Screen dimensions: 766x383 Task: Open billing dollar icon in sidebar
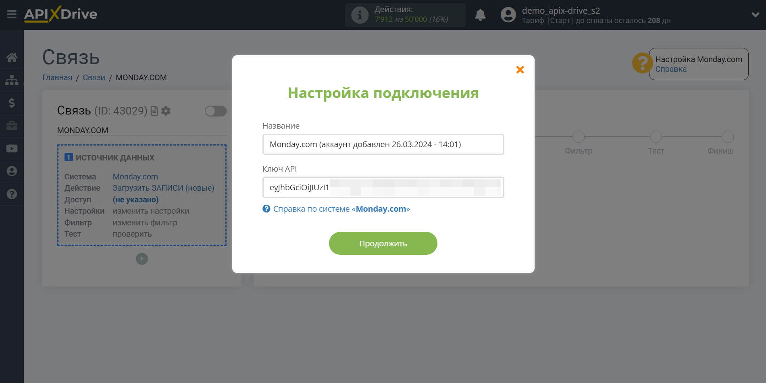pyautogui.click(x=12, y=103)
